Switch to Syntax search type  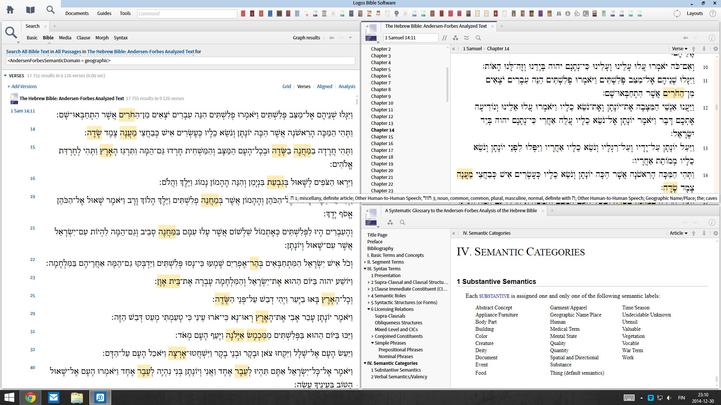121,38
